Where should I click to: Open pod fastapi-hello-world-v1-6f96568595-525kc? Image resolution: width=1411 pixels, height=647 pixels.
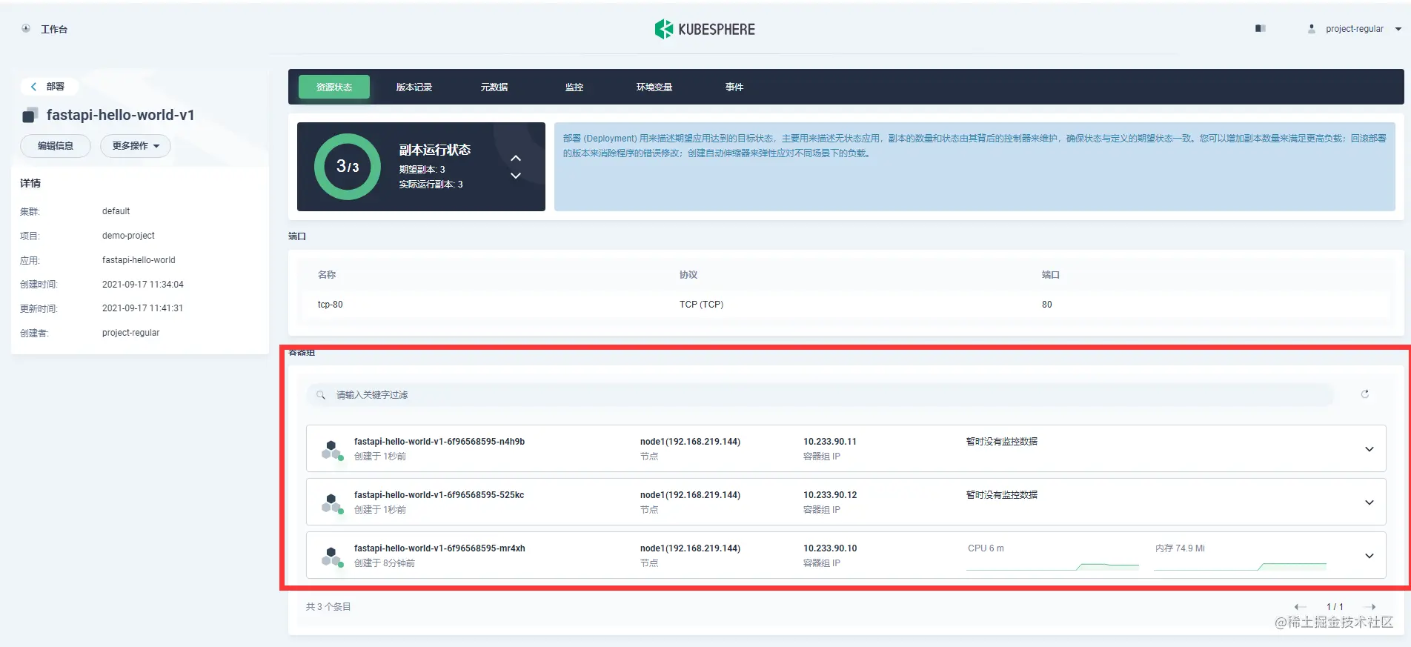coord(439,495)
